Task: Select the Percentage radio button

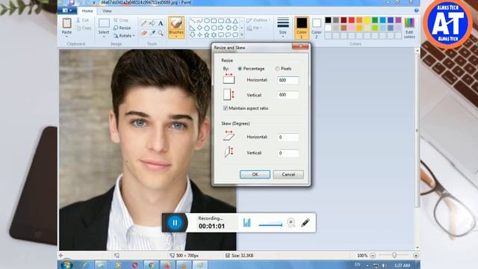Action: pos(240,69)
